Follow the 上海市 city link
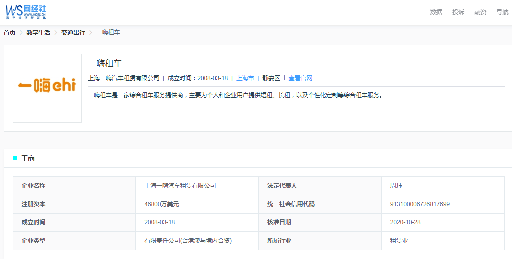This screenshot has width=512, height=259. tap(245, 78)
